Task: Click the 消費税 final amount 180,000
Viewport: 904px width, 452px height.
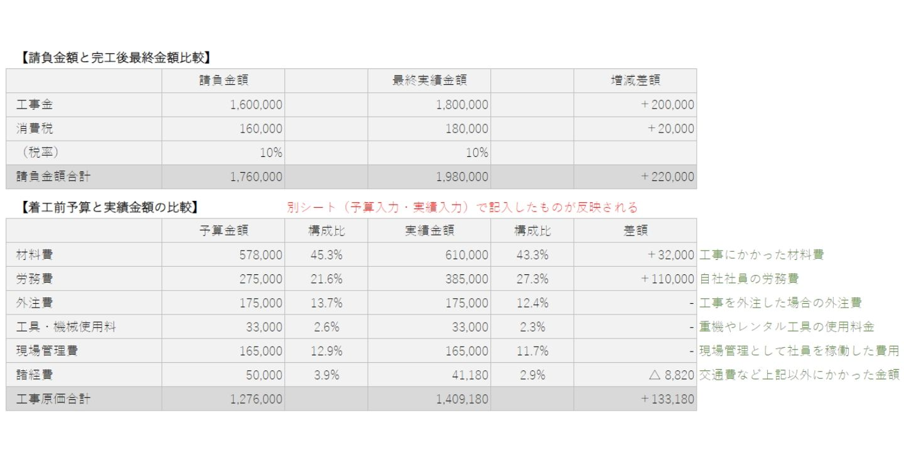Action: tap(429, 129)
